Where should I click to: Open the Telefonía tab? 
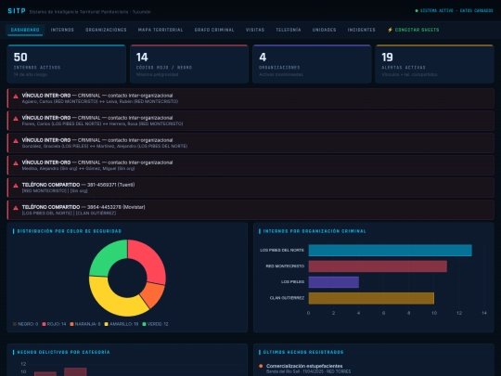click(x=289, y=30)
